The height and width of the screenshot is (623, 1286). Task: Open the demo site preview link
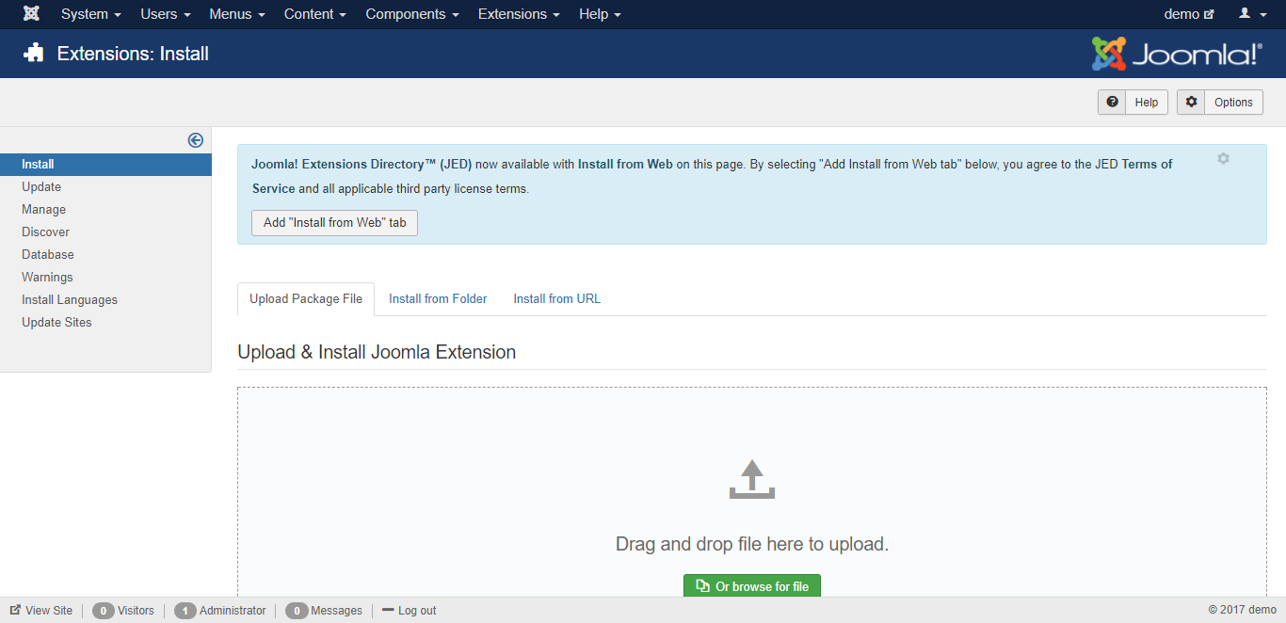coord(1189,14)
